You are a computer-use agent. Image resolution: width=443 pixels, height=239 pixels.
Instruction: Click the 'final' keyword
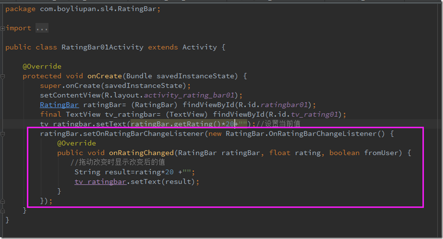51,115
